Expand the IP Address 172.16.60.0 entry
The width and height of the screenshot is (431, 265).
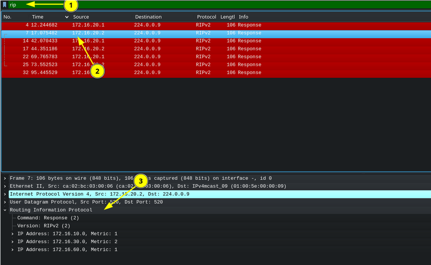(x=12, y=250)
